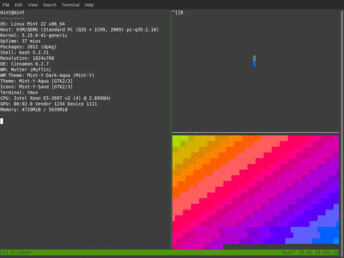Screen dimensions: 344x258
Task: Click the 'Icons: Mint-Y-Sand' line
Action: click(36, 87)
